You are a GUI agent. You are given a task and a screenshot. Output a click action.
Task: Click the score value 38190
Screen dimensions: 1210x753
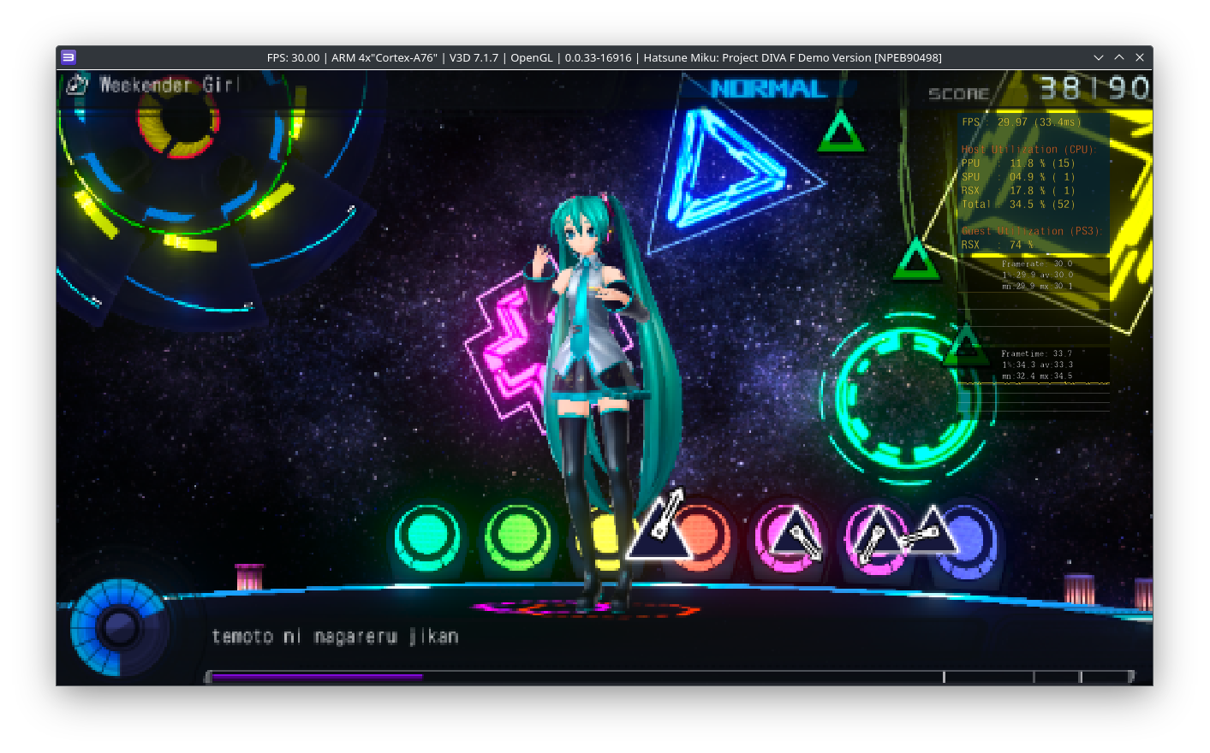click(x=1094, y=88)
